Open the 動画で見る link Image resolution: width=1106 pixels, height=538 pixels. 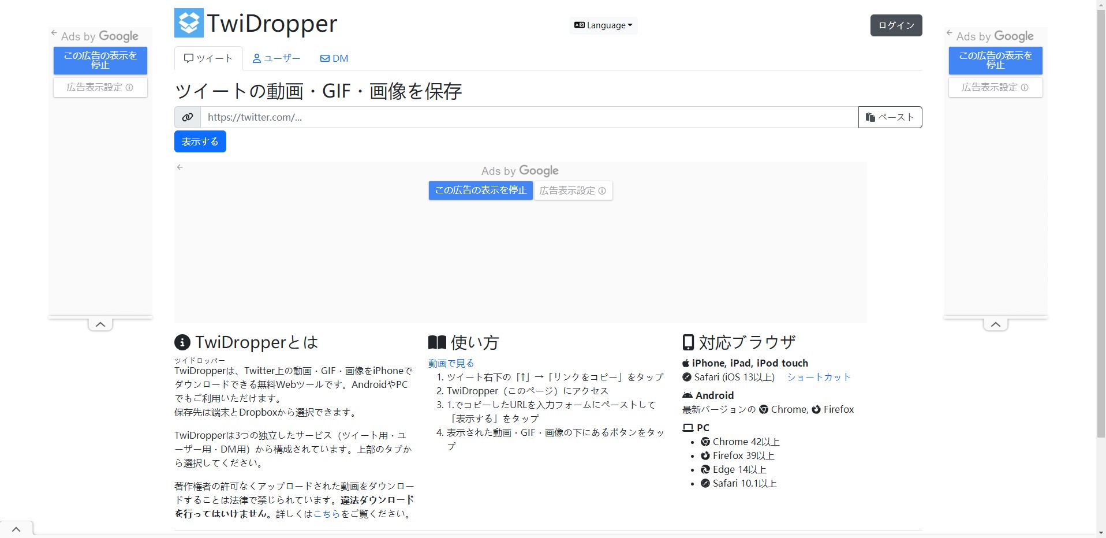(451, 363)
